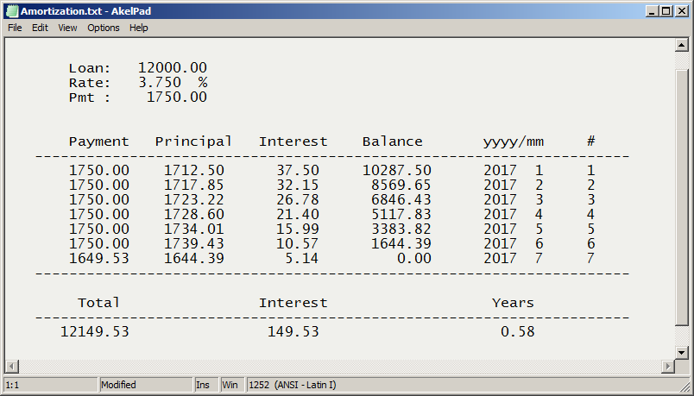This screenshot has width=694, height=396.
Task: Minimize the AkelPad window
Action: tap(648, 11)
